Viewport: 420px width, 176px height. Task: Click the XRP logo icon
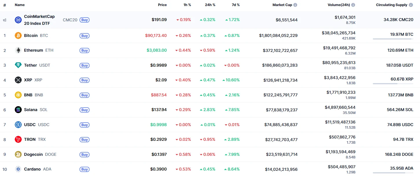pos(18,80)
